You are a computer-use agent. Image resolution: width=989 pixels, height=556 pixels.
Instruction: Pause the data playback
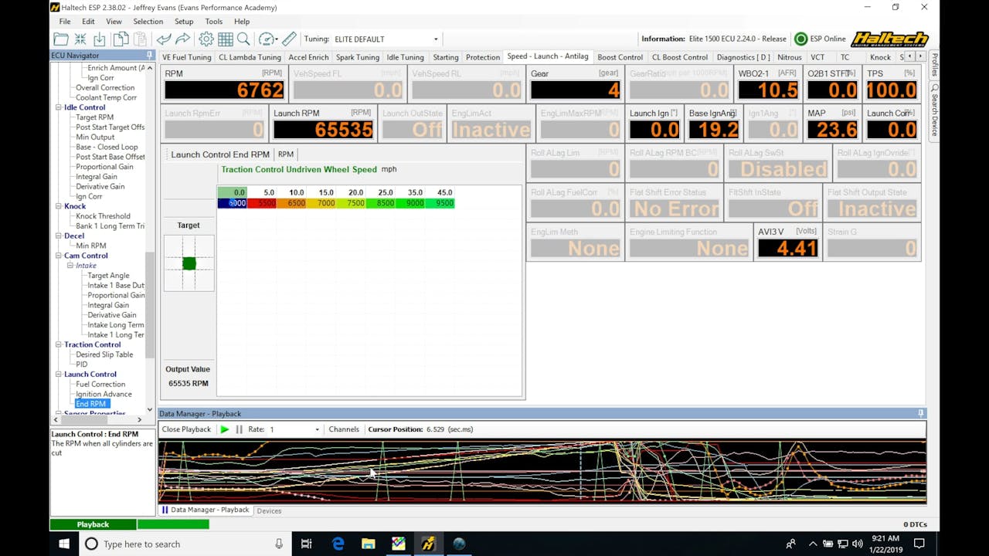coord(238,429)
